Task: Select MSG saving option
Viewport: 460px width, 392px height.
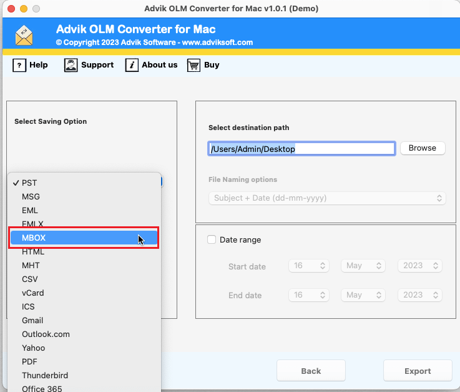Action: [84, 196]
